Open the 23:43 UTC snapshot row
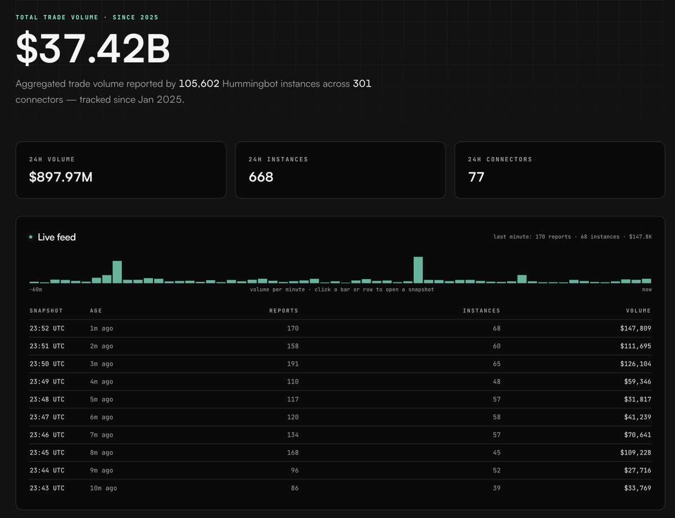This screenshot has height=518, width=675. coord(340,488)
